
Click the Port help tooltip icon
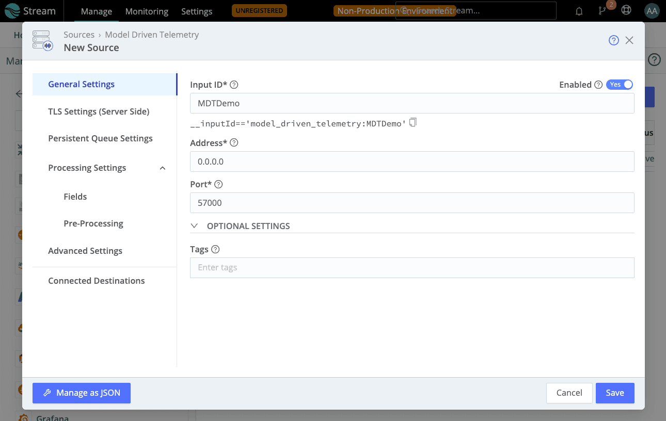pos(218,184)
